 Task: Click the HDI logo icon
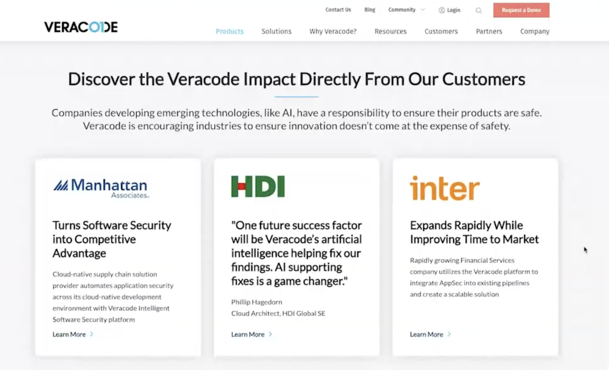(x=257, y=186)
